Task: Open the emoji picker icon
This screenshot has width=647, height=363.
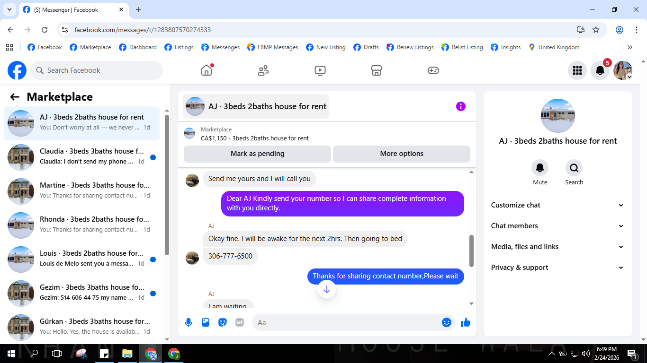Action: [446, 322]
